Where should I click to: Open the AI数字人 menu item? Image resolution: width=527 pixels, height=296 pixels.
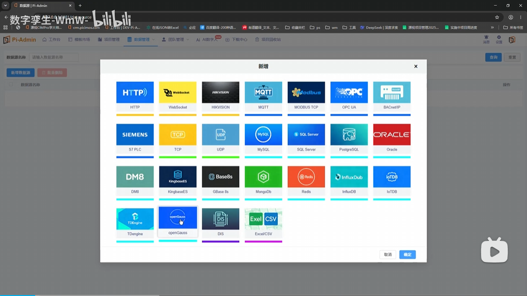pos(207,39)
